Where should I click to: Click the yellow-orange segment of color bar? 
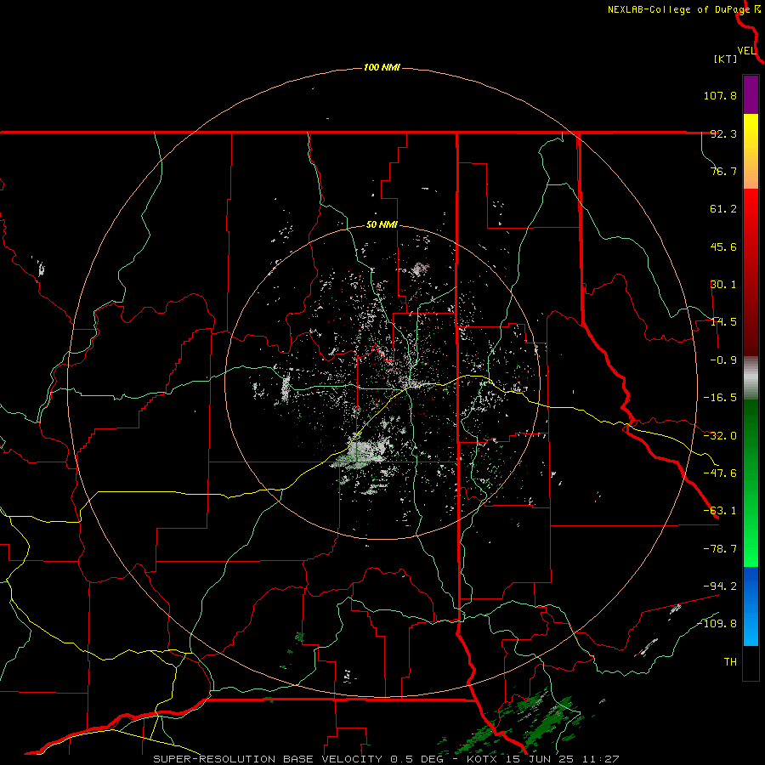(x=751, y=151)
